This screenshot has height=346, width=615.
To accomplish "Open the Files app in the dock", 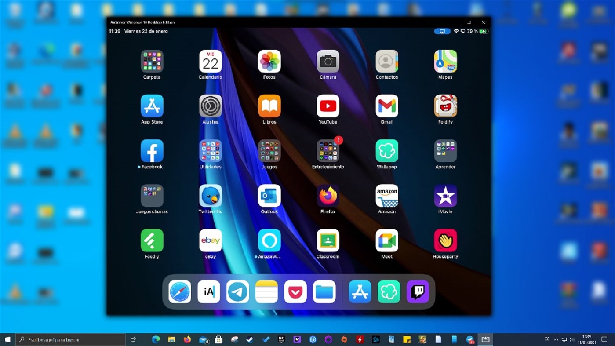I will pos(324,291).
